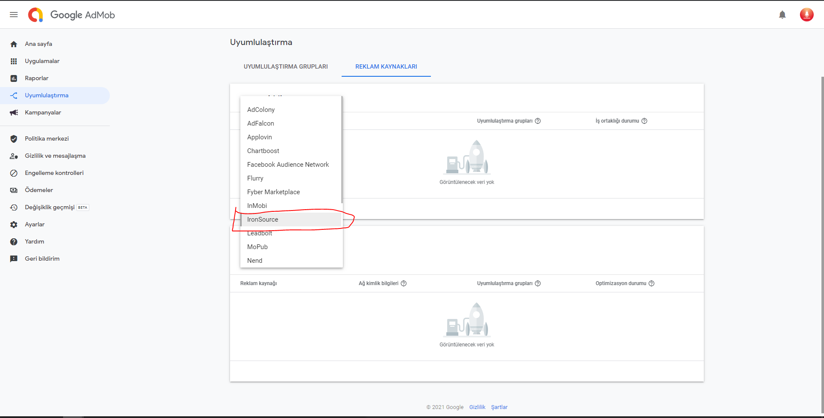Click the Ağ kimlik bilgileri column header

coord(379,283)
